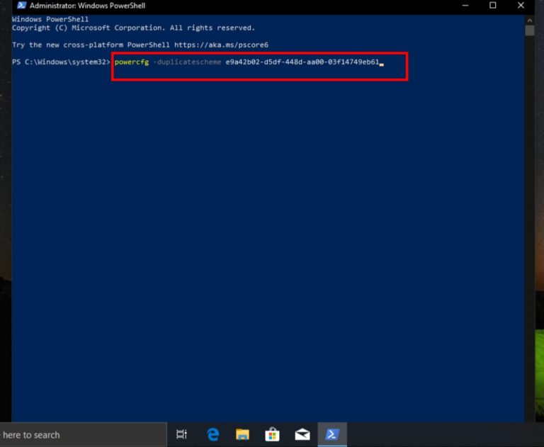Click the 'Administrator: Windows PowerShell' window title
Image resolution: width=544 pixels, height=447 pixels.
[87, 6]
